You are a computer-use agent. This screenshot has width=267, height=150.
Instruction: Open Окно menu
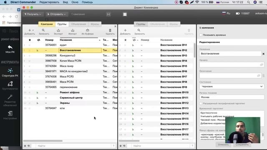point(75,2)
